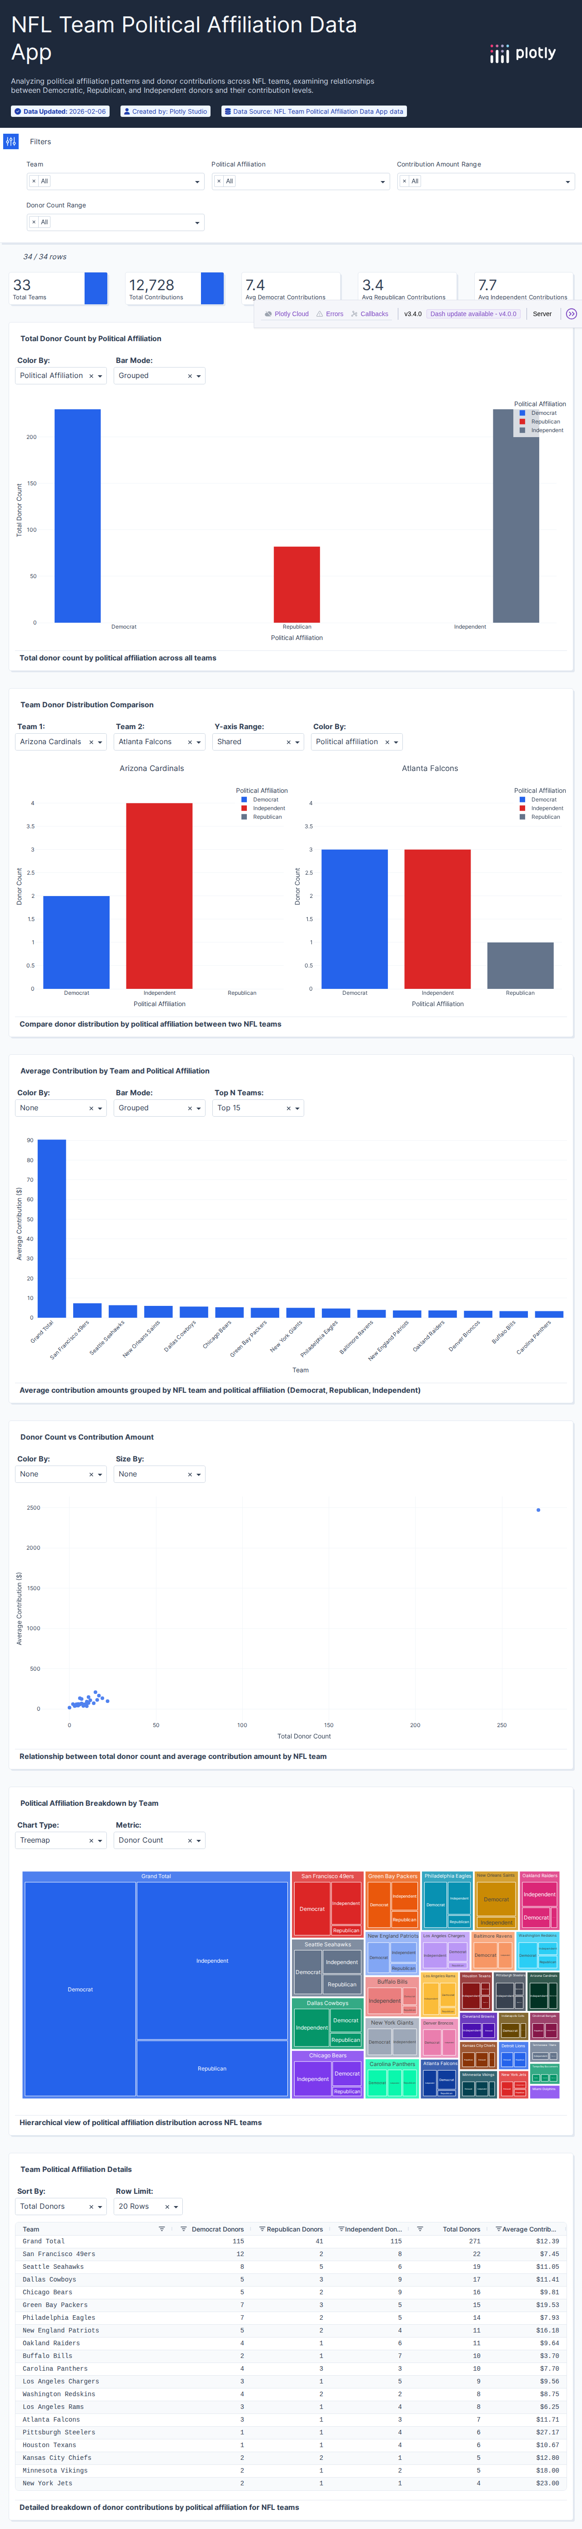Viewport: 582px width, 2529px height.
Task: Click the Server menu in the debug toolbar
Action: pos(542,313)
